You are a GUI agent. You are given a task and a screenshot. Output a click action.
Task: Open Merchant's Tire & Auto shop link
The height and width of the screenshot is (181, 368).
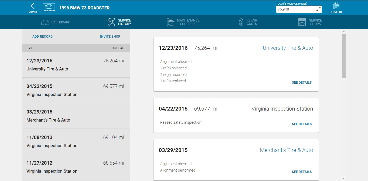pos(287,150)
